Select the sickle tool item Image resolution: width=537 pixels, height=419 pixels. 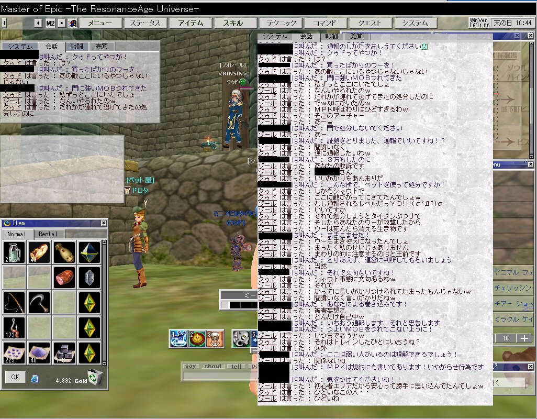pos(39,303)
